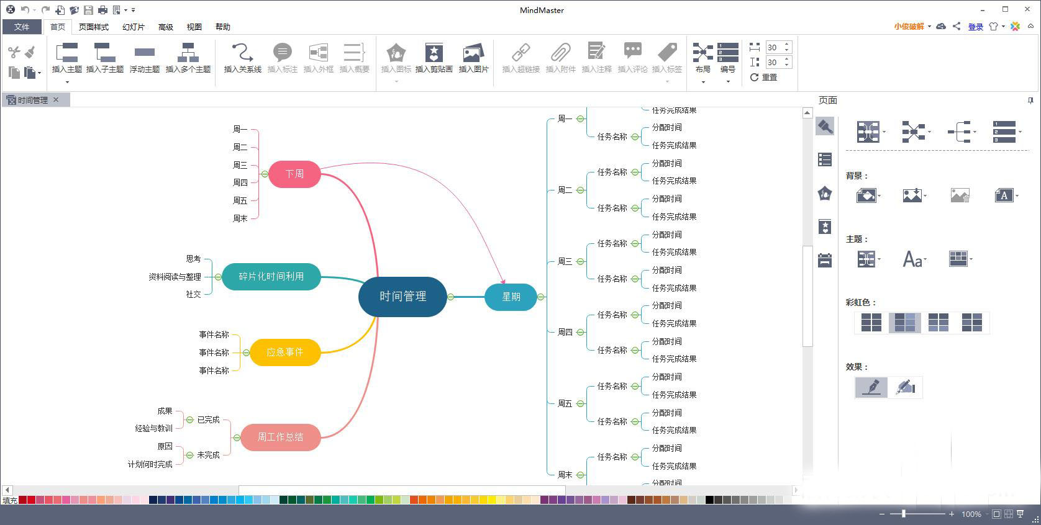The image size is (1041, 525).
Task: Pick the black swatch in bottom palette
Action: [709, 500]
